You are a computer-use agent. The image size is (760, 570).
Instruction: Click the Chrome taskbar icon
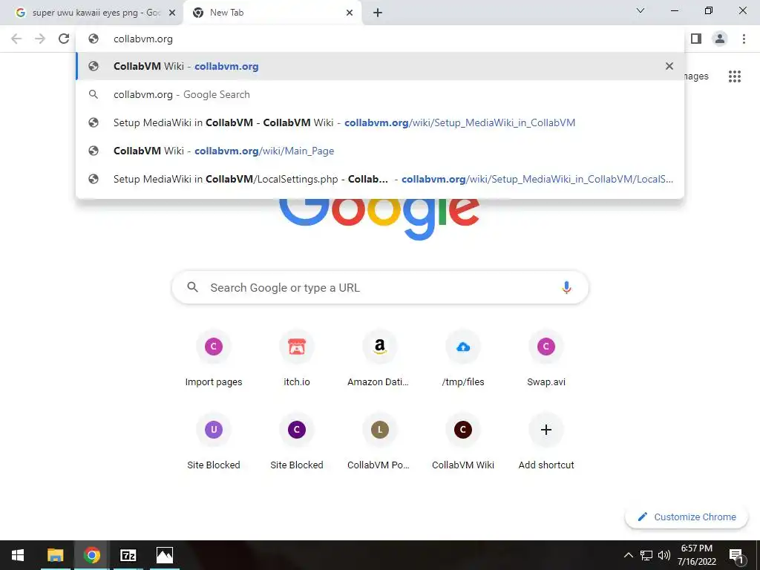coord(91,555)
